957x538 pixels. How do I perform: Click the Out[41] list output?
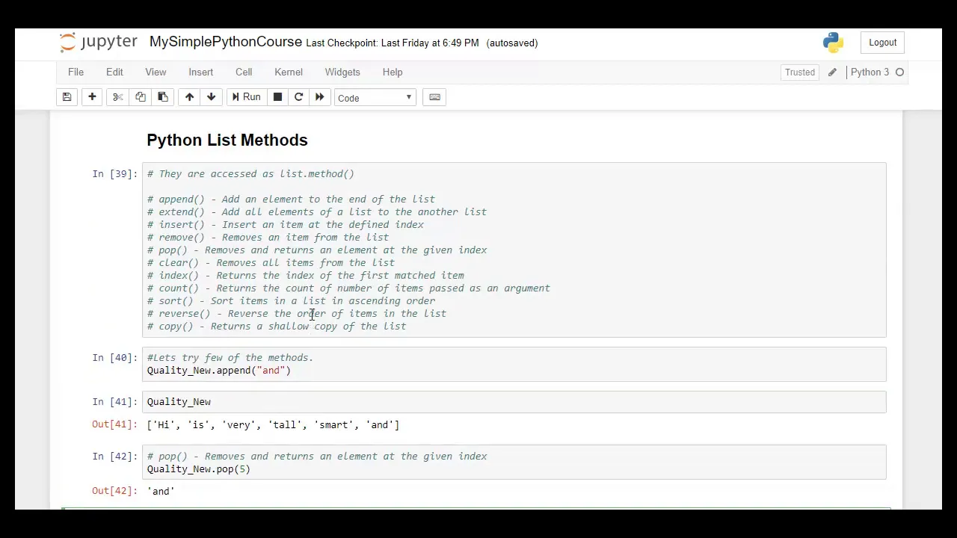click(273, 425)
